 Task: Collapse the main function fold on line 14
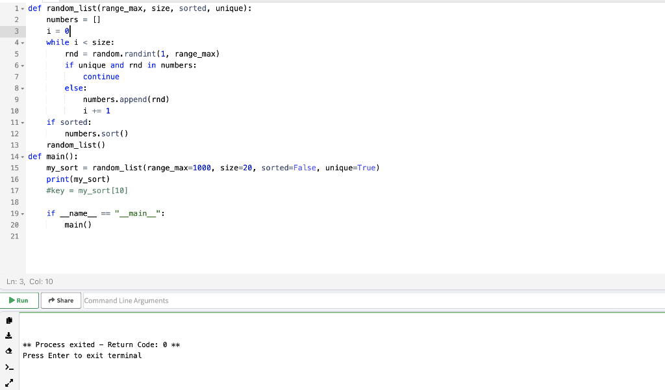pos(23,157)
